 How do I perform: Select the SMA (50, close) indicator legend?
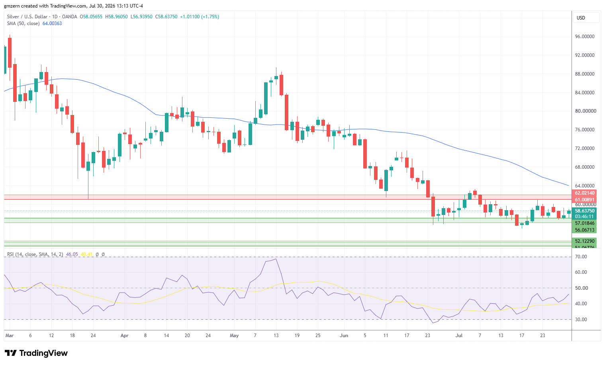pos(23,23)
